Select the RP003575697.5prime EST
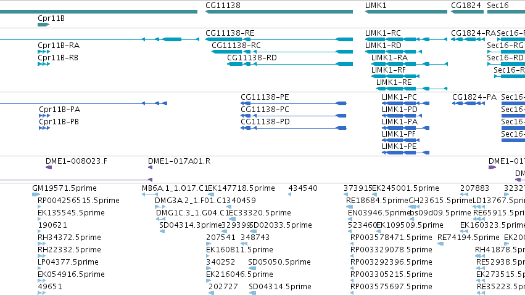This screenshot has height=296, width=525. (352, 294)
